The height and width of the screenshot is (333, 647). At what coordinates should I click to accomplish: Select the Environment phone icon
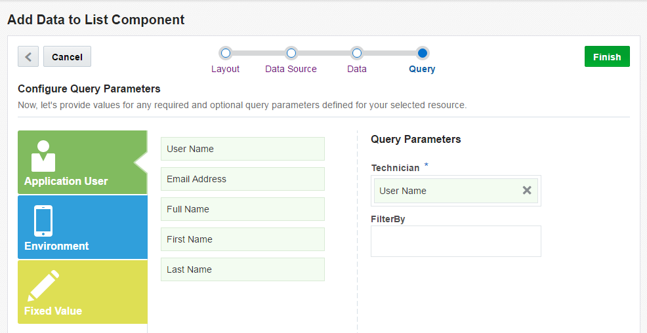(43, 221)
